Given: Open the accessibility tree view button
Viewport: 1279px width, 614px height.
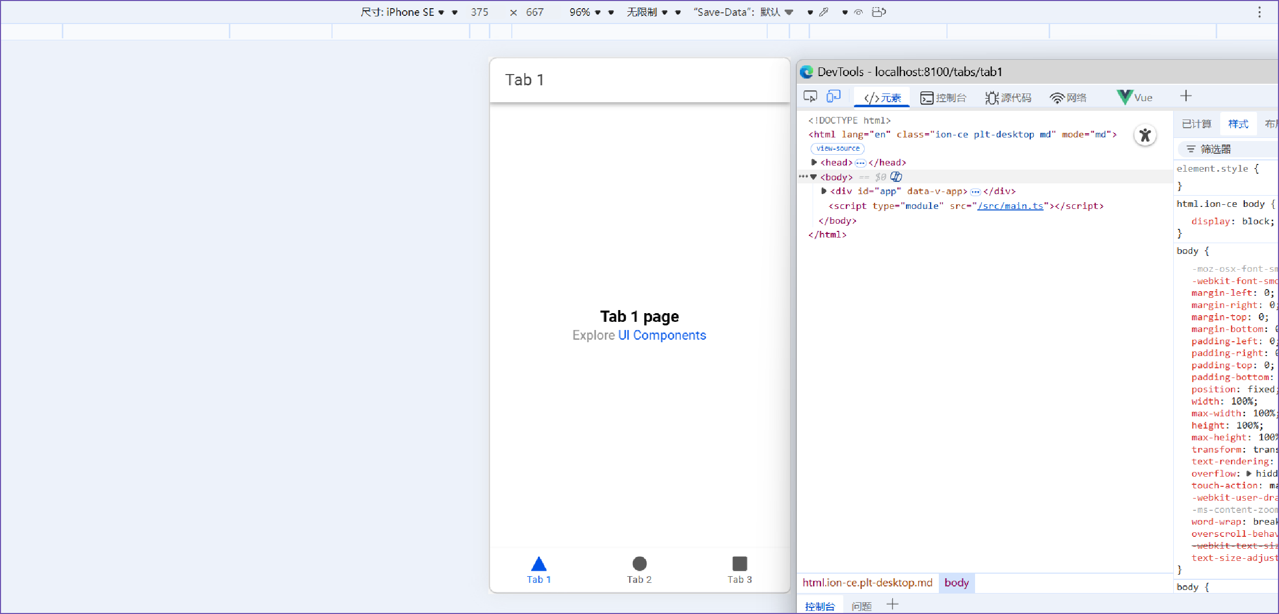Looking at the screenshot, I should pos(1145,135).
